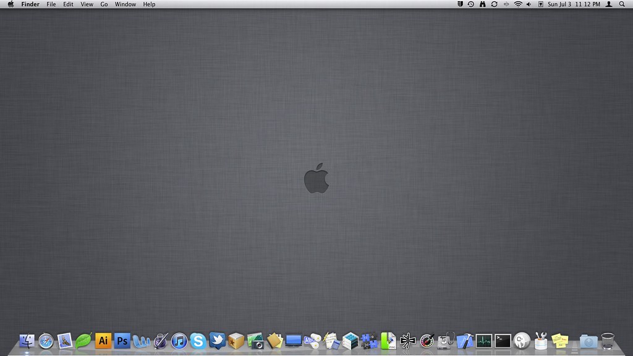Open the File menu

coord(51,4)
